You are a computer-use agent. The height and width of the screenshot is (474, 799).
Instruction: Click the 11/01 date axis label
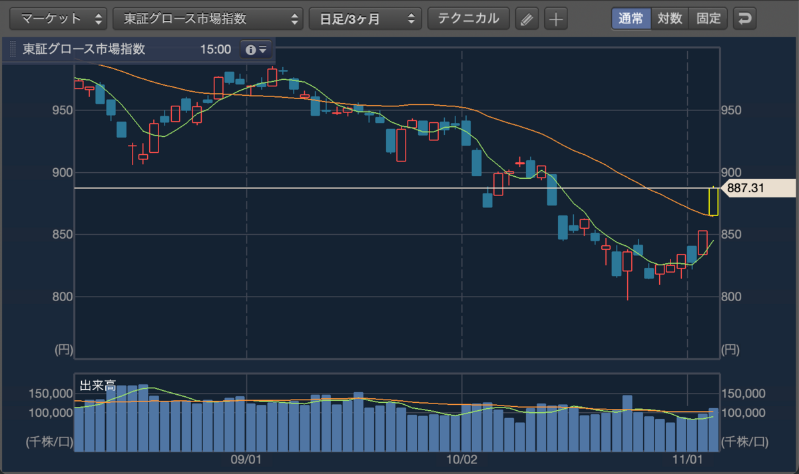[x=687, y=459]
